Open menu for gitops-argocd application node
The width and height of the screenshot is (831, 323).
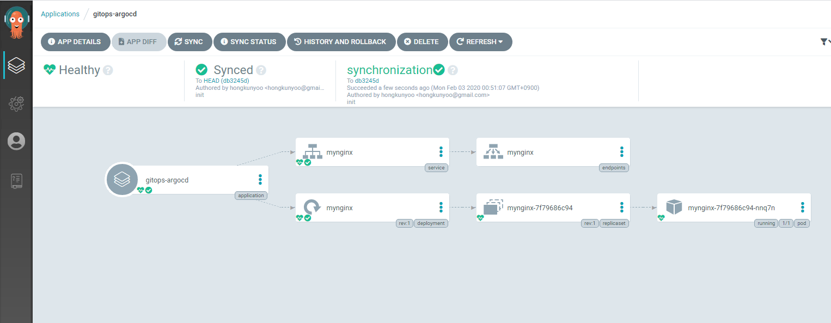pyautogui.click(x=260, y=180)
